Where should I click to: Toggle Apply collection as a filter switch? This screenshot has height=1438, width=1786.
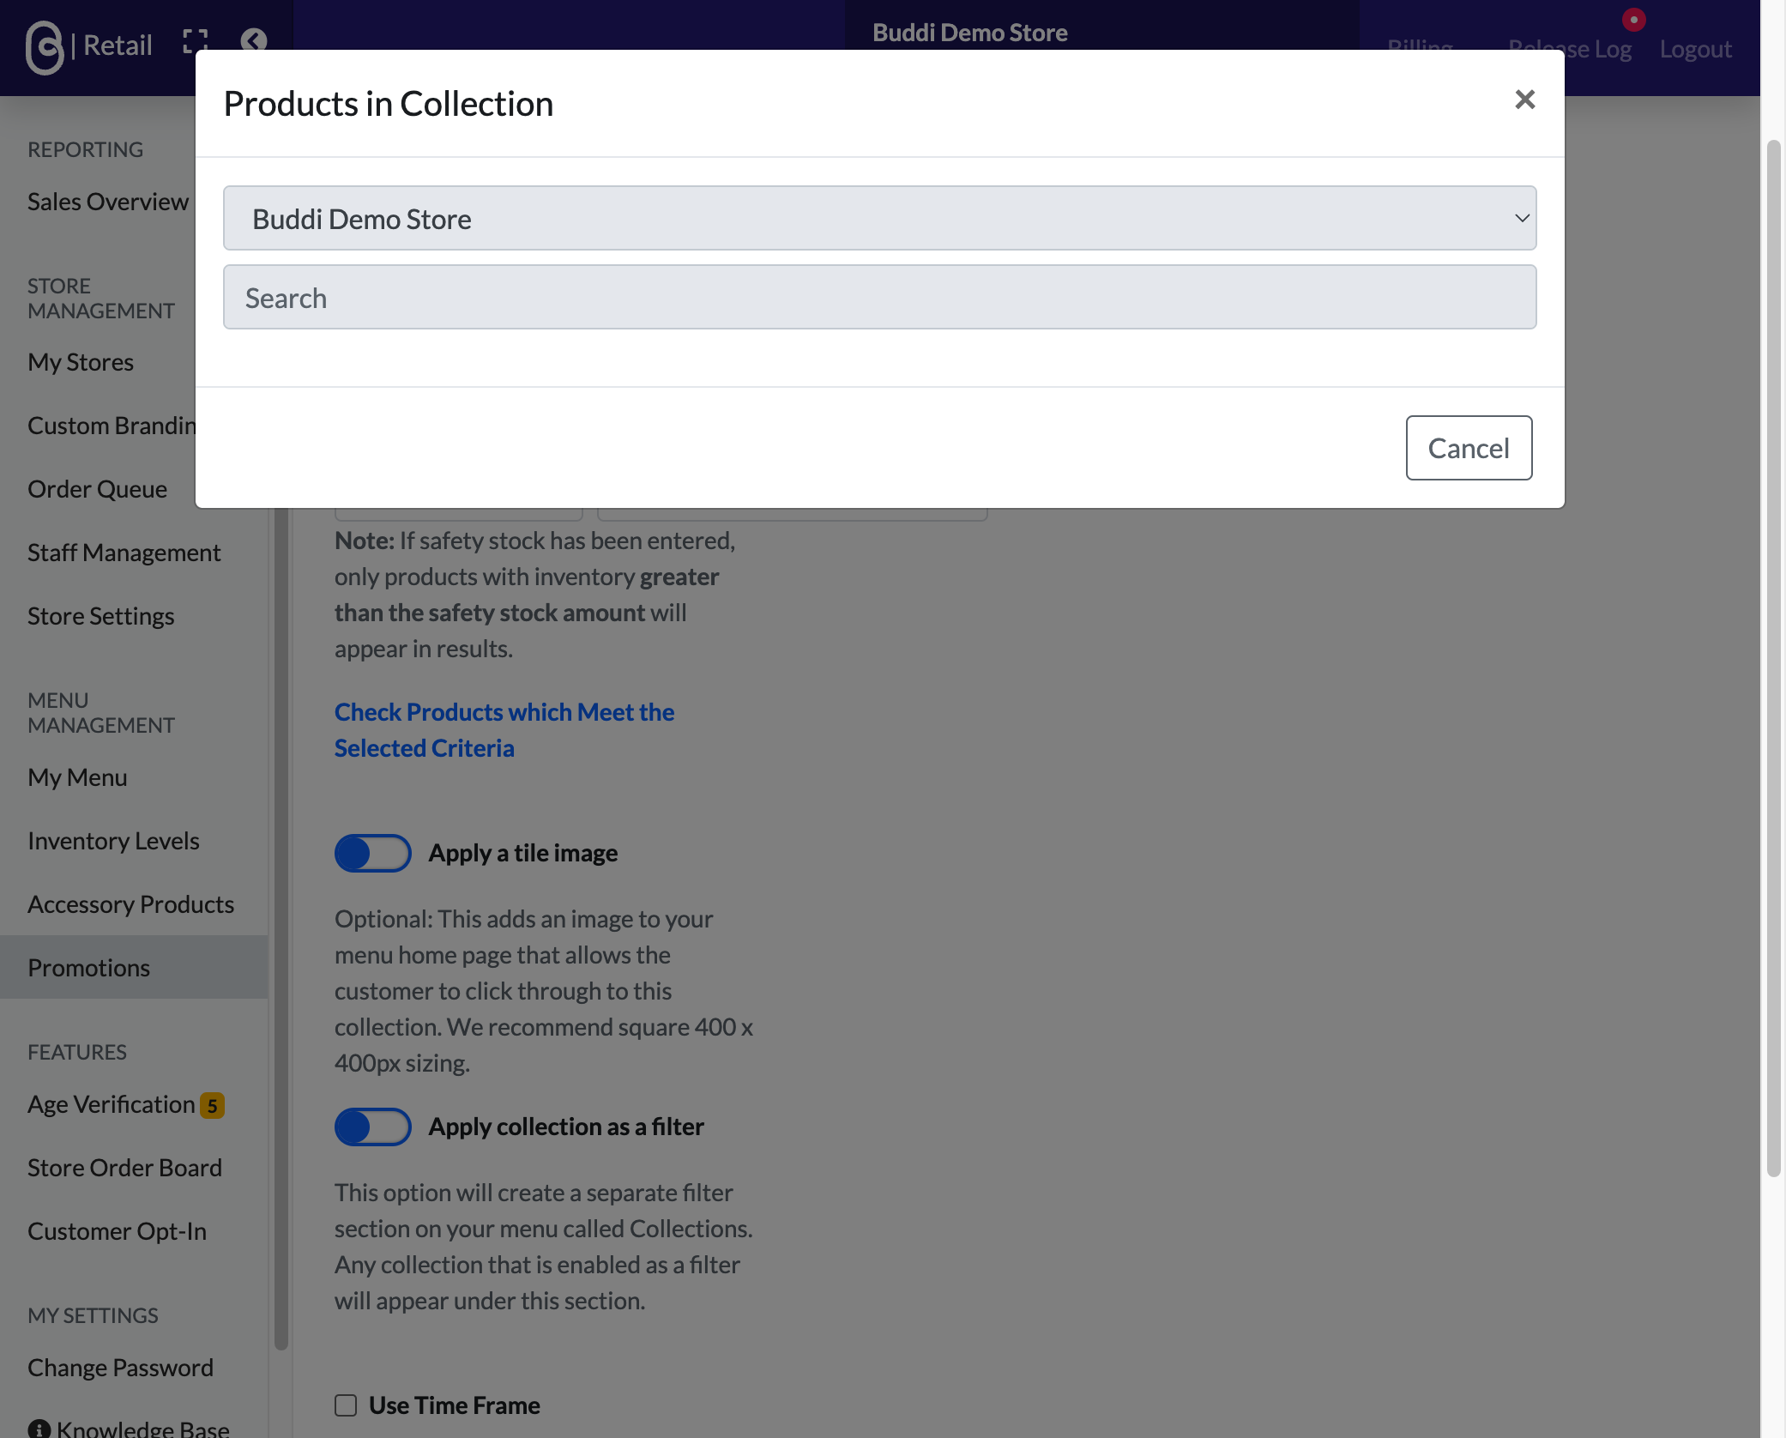click(x=372, y=1127)
